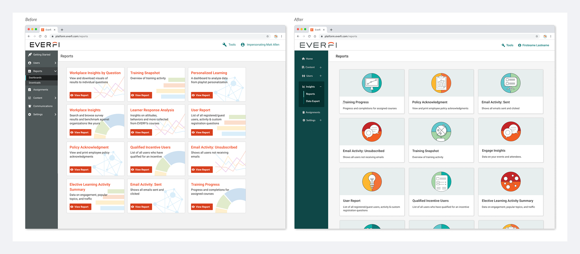Expand Users chevron in Before sidebar

(55, 63)
